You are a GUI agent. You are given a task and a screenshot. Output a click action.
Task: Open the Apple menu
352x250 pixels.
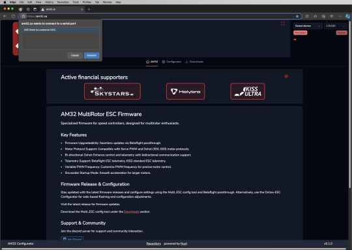point(5,2)
